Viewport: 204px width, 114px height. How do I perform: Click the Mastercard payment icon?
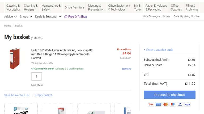pyautogui.click(x=165, y=104)
